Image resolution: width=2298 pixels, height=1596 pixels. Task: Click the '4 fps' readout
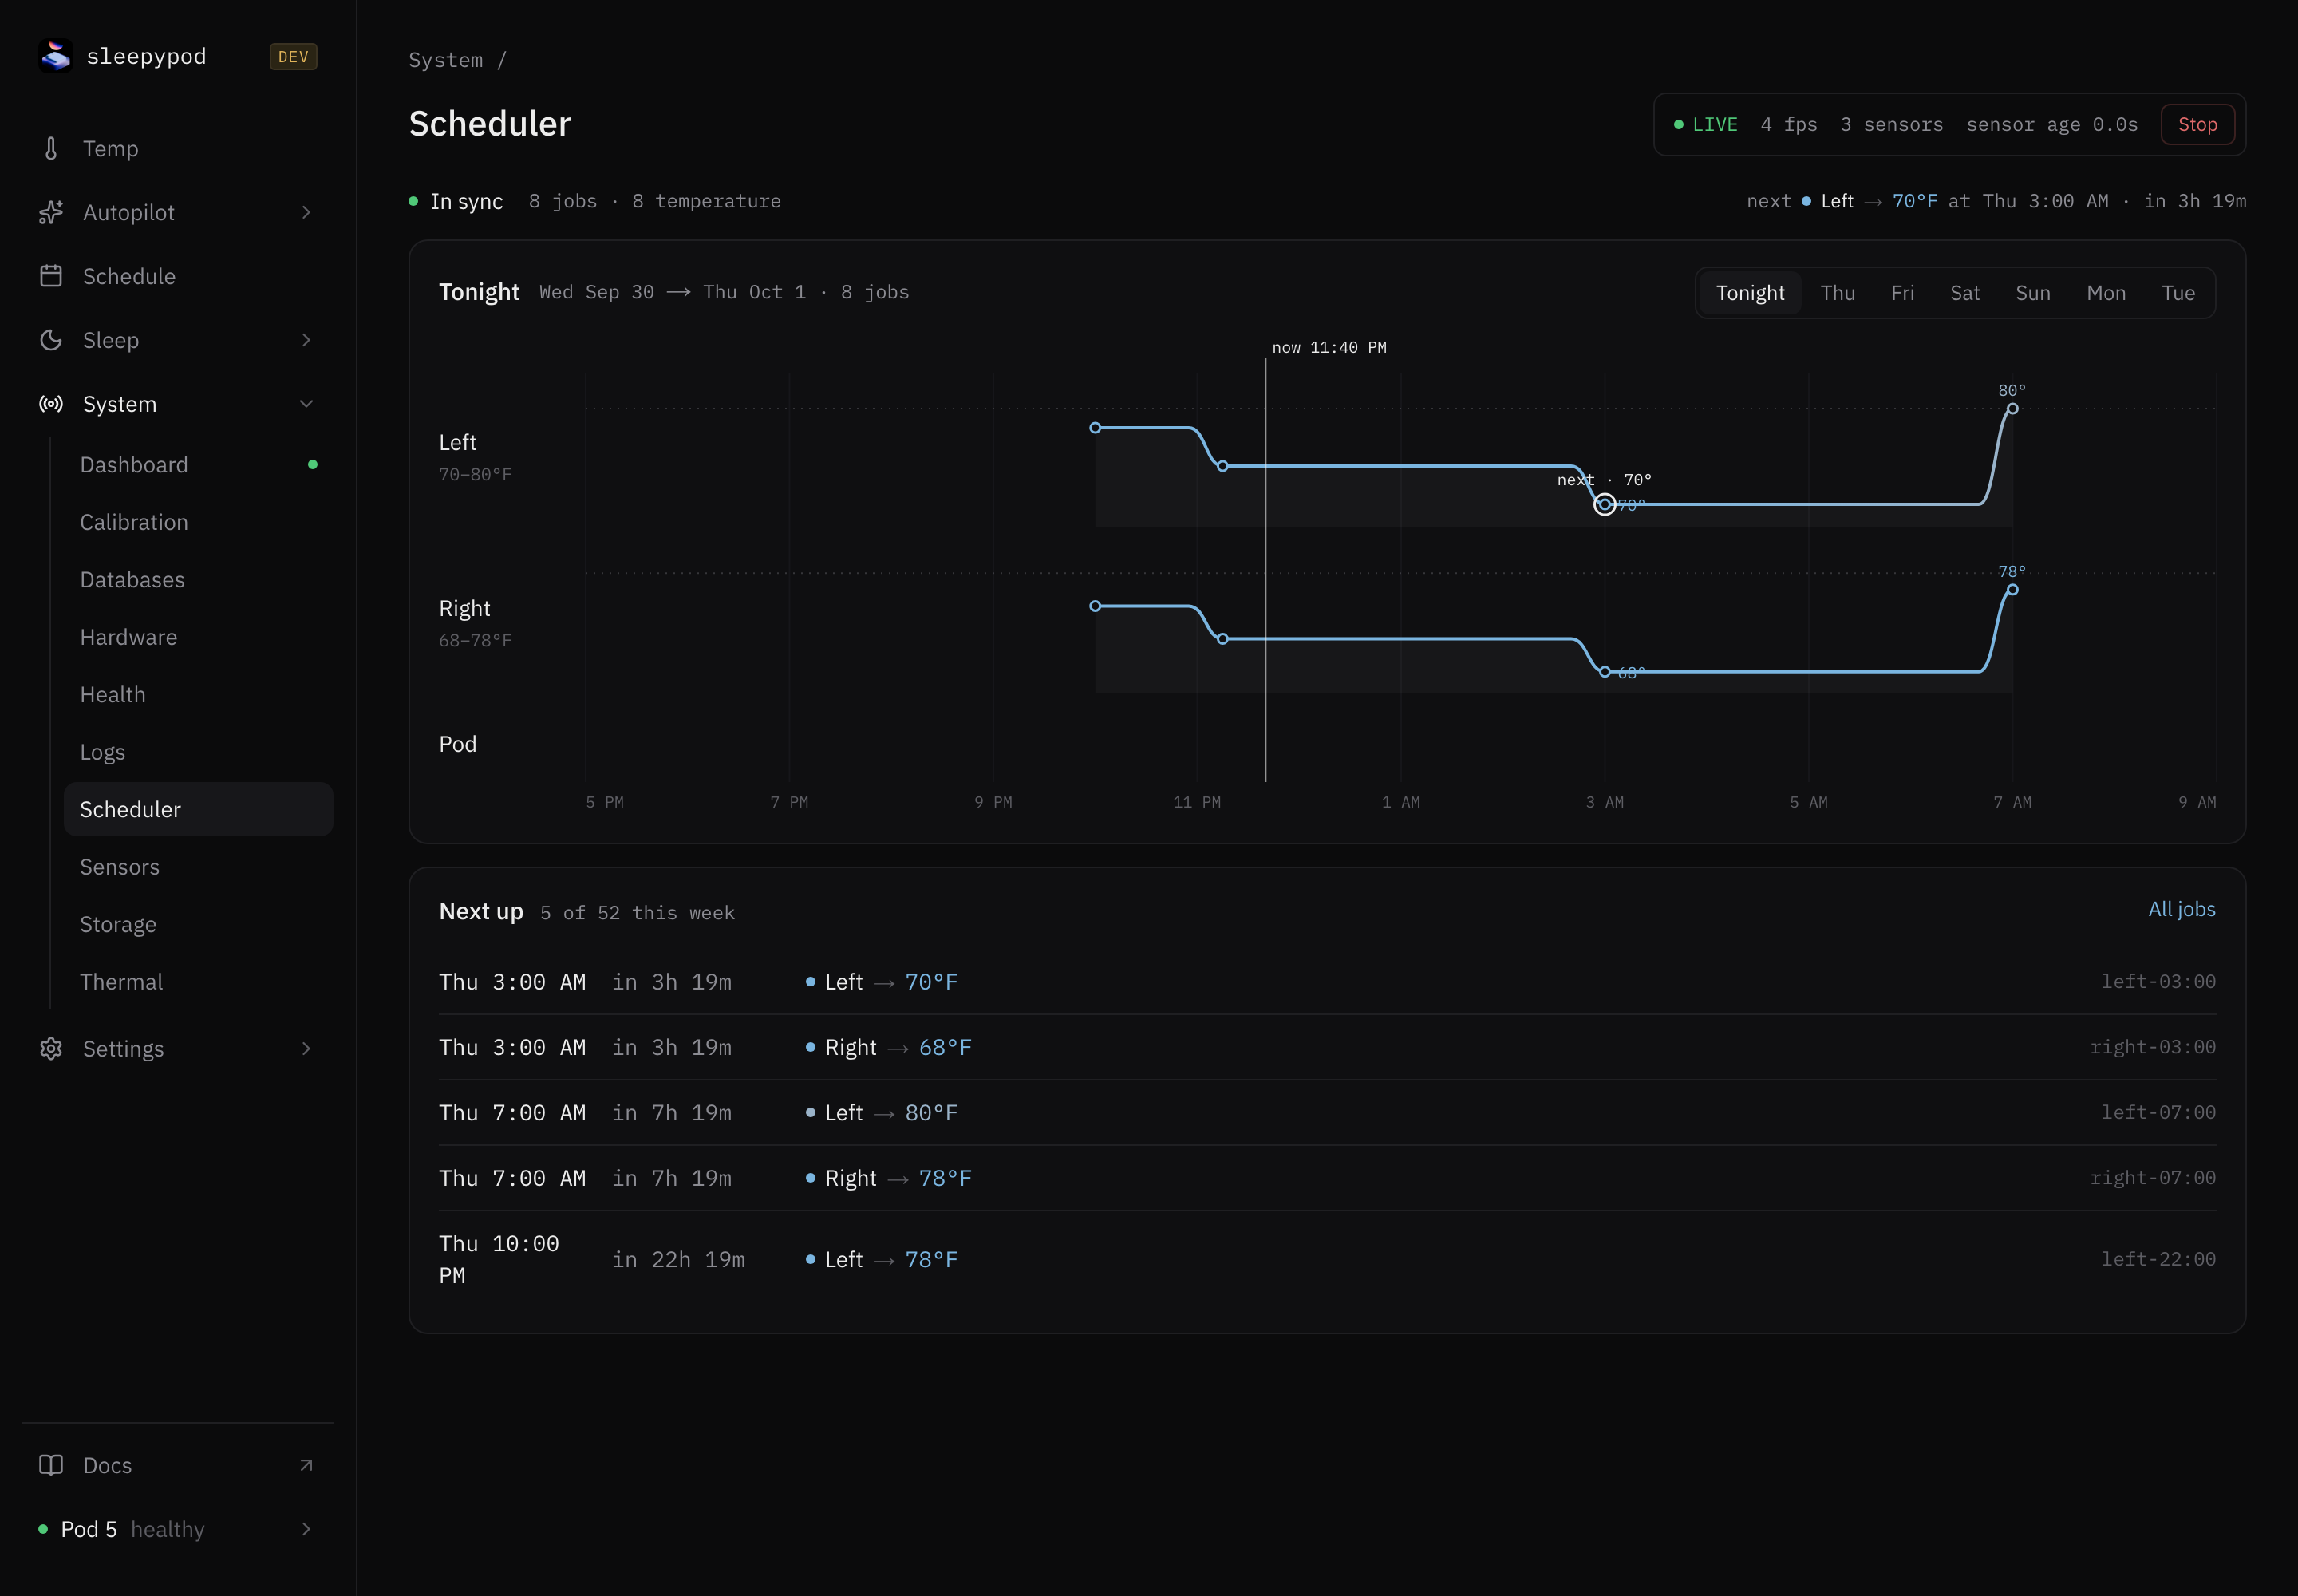click(1788, 124)
